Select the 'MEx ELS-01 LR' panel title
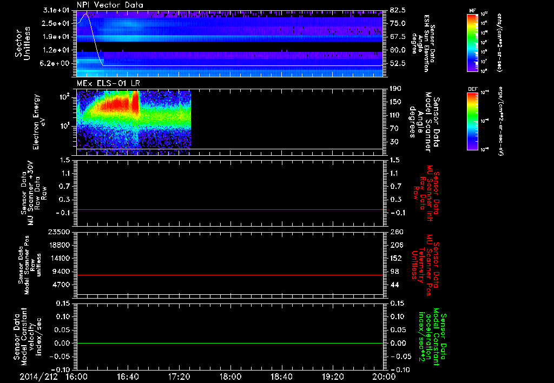Image resolution: width=554 pixels, height=383 pixels. coord(108,83)
